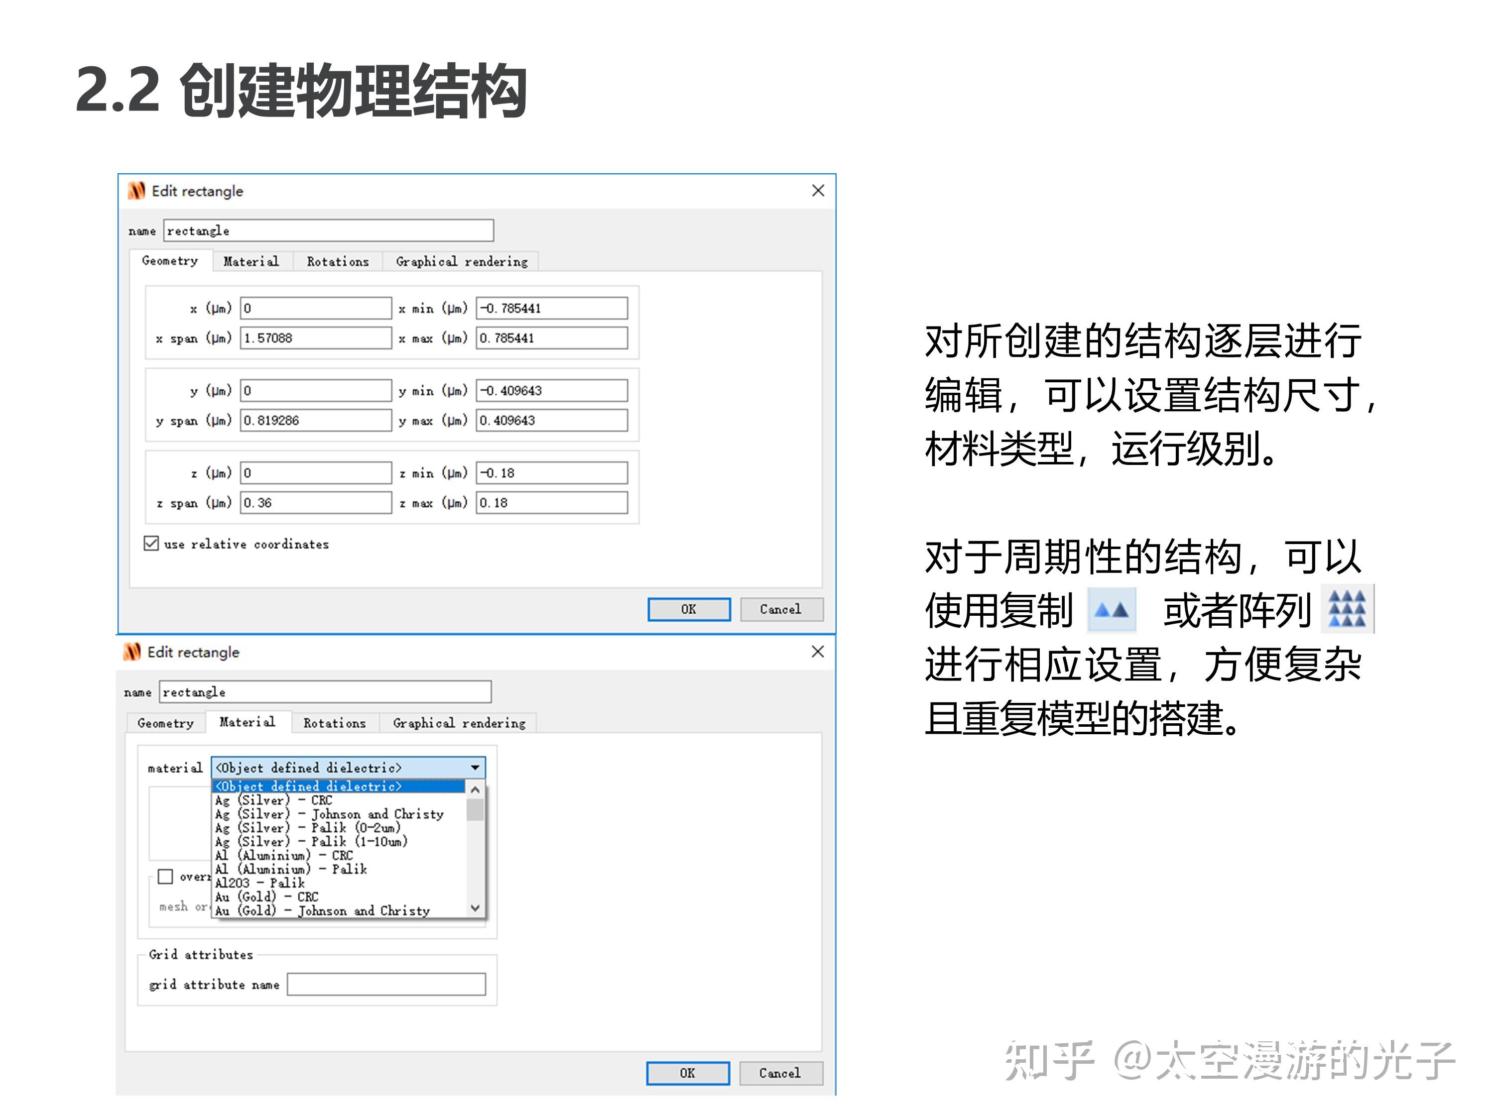Click the grid attribute name input field
Screen dimensions: 1494x1120
tap(387, 984)
